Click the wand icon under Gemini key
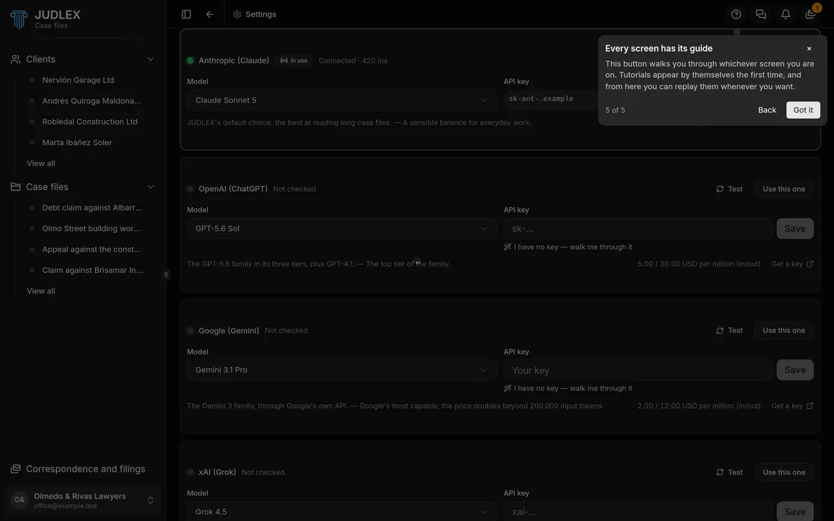The image size is (834, 521). [x=508, y=388]
